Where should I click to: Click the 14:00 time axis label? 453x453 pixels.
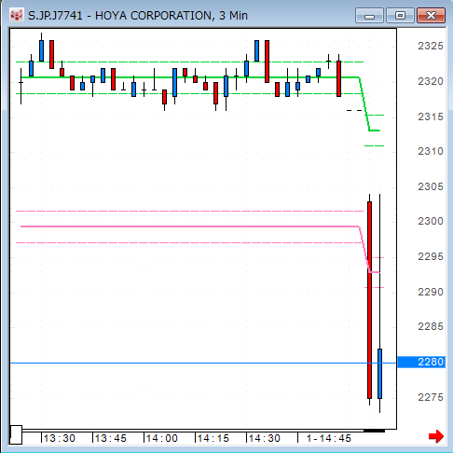click(x=162, y=438)
